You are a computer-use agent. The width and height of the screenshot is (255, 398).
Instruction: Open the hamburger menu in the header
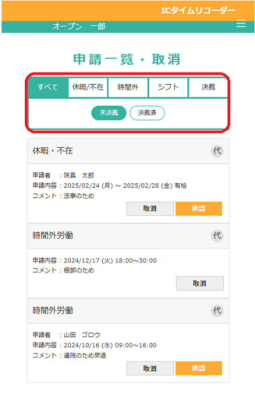pos(241,24)
